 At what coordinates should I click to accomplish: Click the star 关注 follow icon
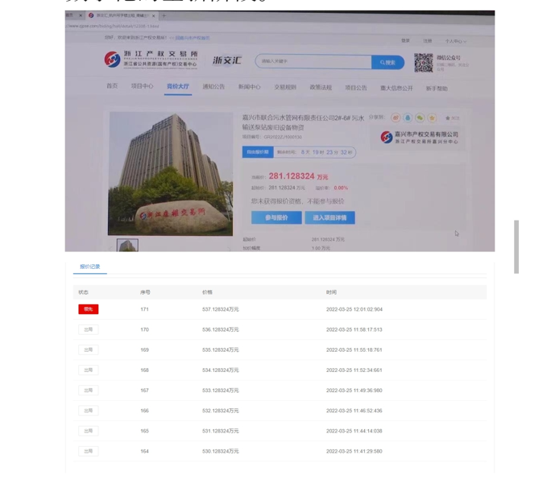(452, 118)
